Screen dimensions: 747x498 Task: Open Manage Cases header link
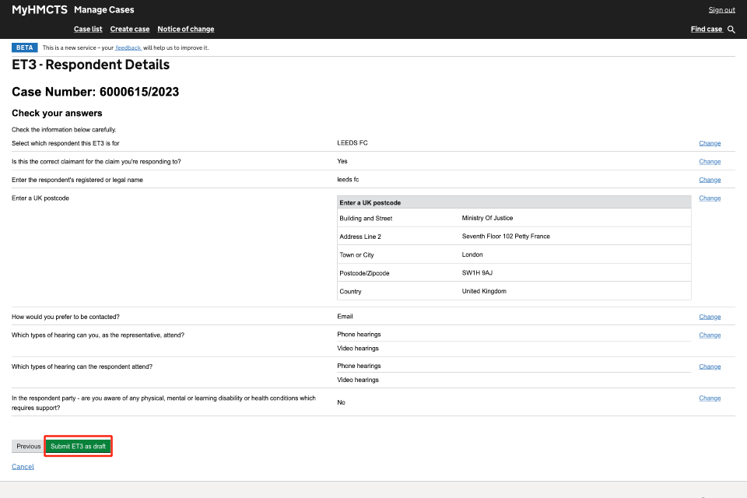click(103, 10)
